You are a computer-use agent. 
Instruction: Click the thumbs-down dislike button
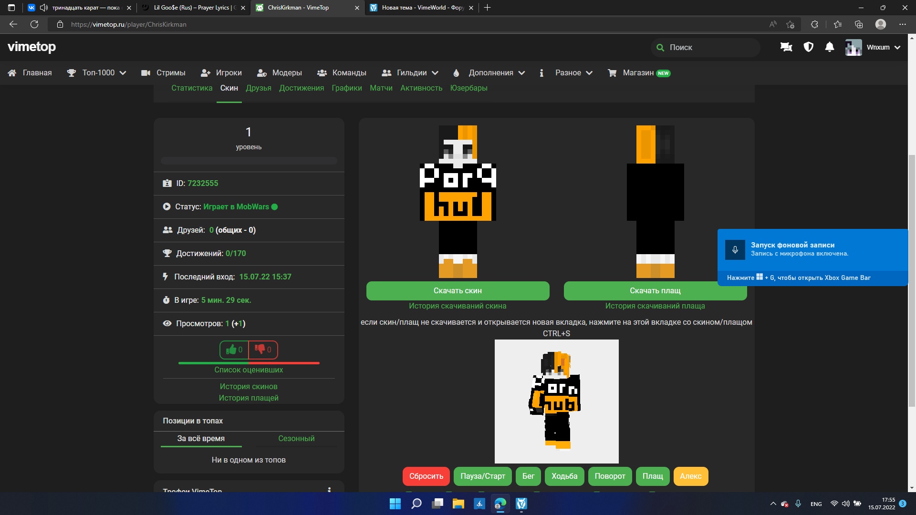(263, 350)
